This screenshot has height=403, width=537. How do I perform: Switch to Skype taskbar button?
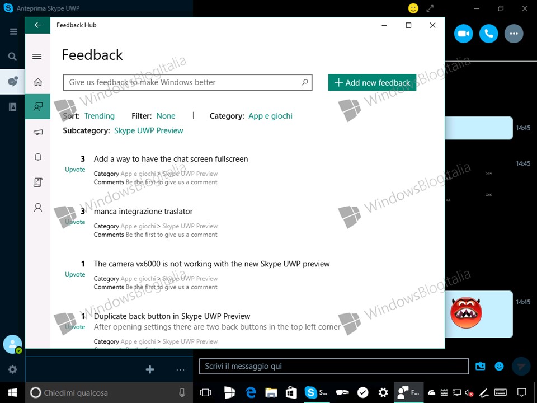pos(316,393)
